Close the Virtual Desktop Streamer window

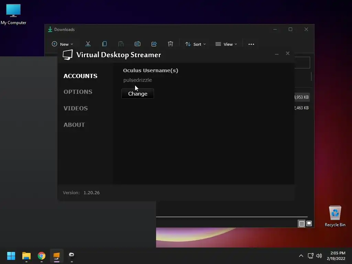(x=288, y=53)
